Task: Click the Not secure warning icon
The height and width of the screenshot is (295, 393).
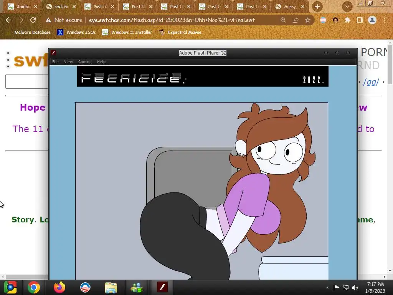Action: pos(48,20)
